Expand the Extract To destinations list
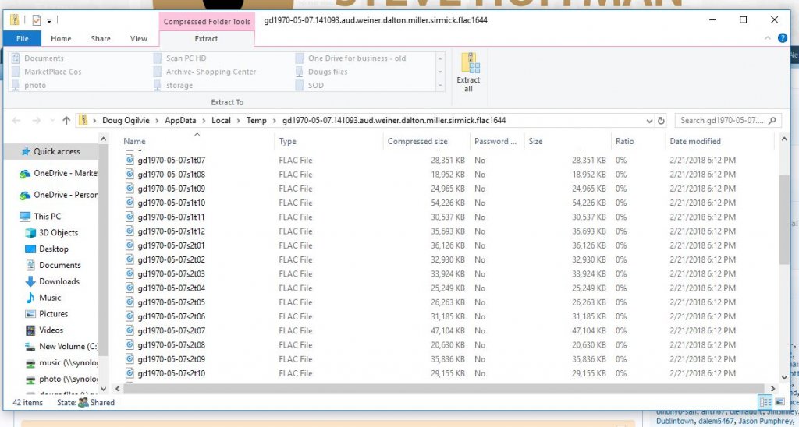Image resolution: width=799 pixels, height=427 pixels. point(441,86)
